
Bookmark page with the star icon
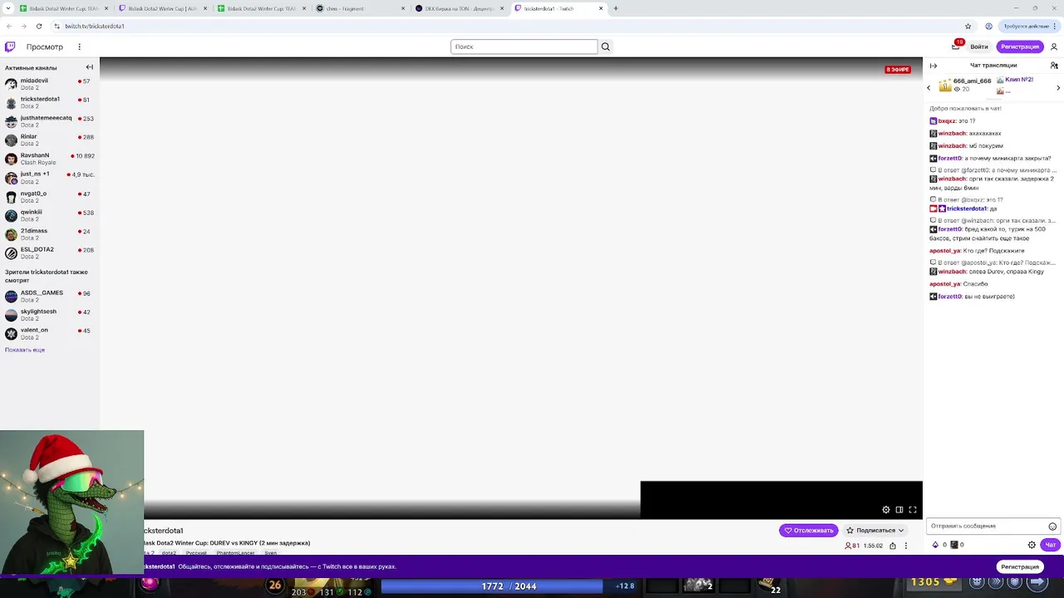coord(968,26)
